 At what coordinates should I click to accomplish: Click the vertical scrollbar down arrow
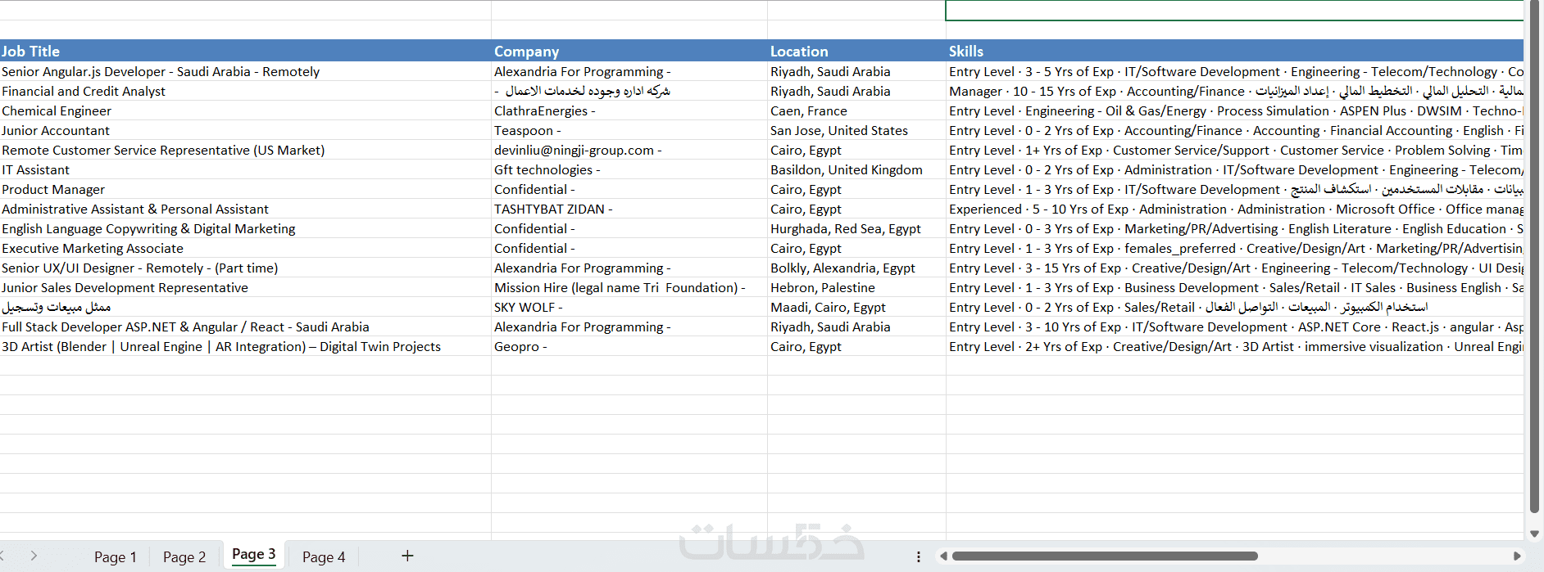(x=1534, y=534)
